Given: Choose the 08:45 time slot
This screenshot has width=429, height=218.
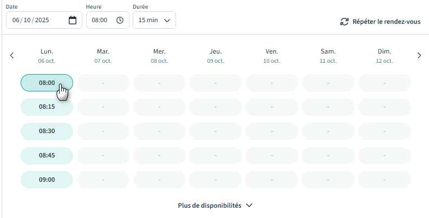Looking at the screenshot, I should [x=47, y=155].
